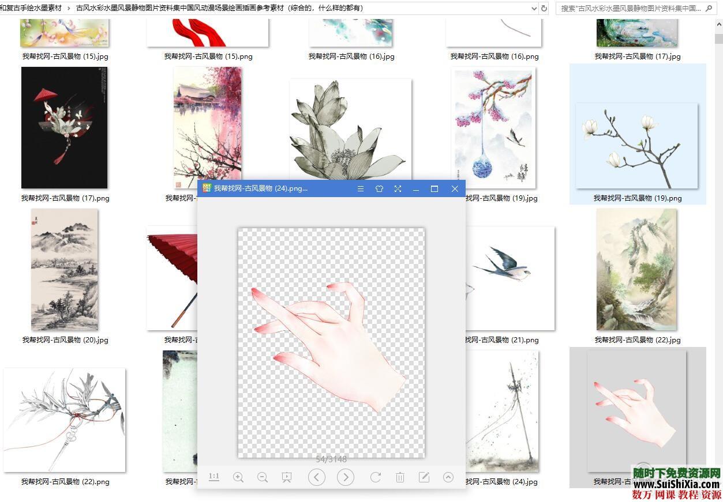Zoom in on the hand image

coord(238,477)
